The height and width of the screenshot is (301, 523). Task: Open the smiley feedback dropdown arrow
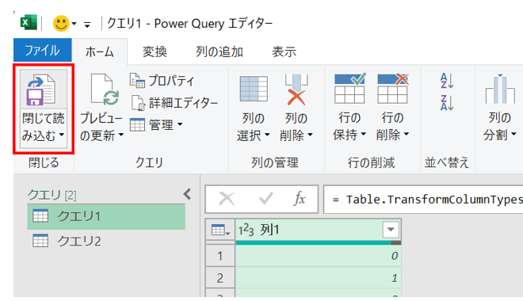click(74, 24)
